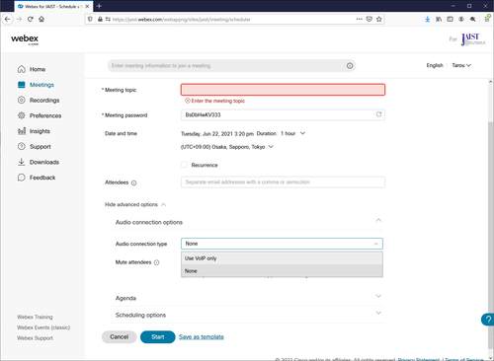494x361 pixels.
Task: Click the Meeting password field
Action: [283, 114]
